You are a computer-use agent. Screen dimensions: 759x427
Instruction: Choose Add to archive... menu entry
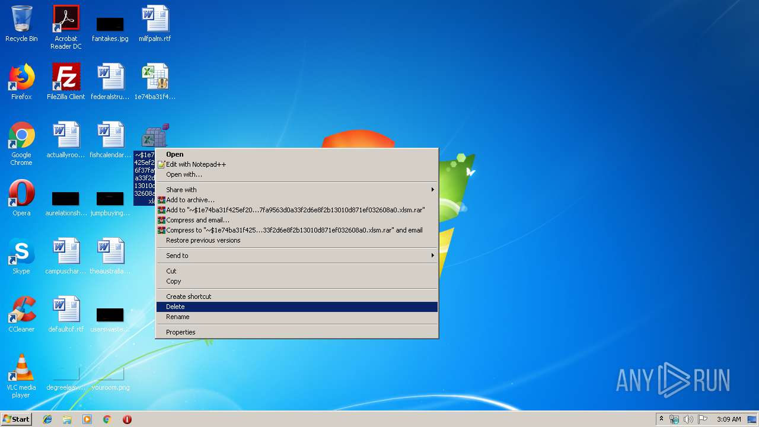296,200
